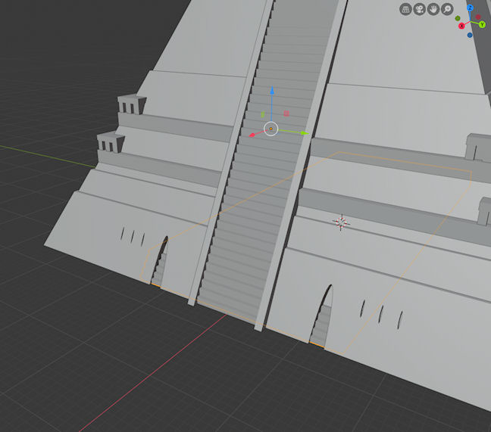Snap view to red X axis bubble
The image size is (491, 432).
(461, 26)
